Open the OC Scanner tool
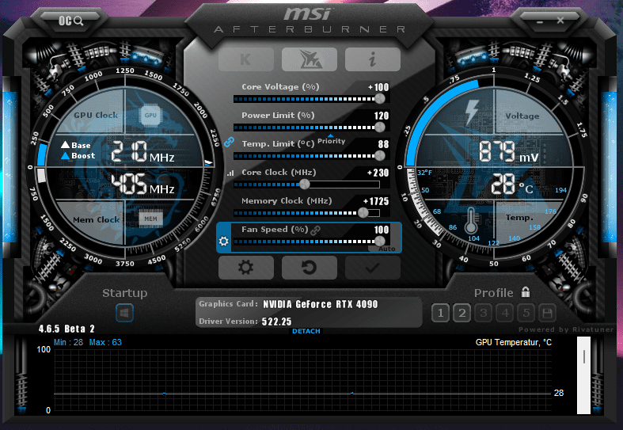 click(70, 21)
